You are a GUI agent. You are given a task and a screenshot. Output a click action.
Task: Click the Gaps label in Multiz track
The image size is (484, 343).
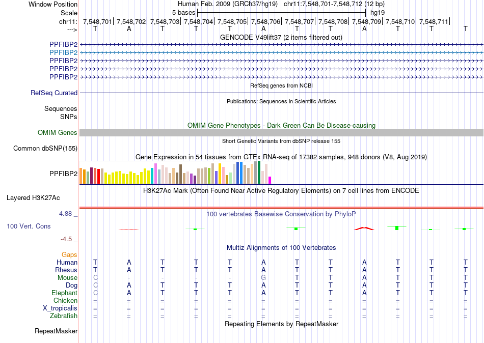pyautogui.click(x=69, y=254)
